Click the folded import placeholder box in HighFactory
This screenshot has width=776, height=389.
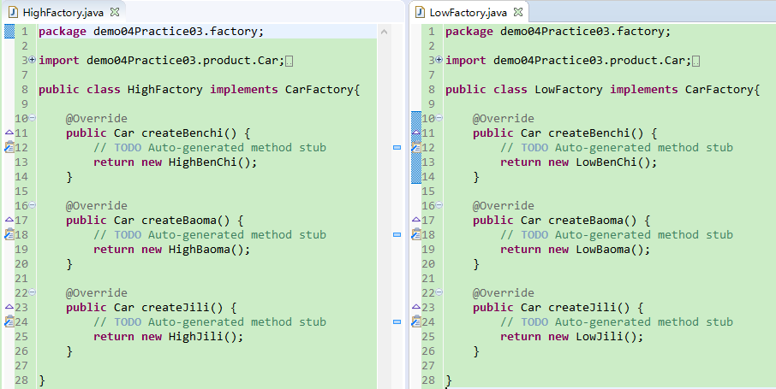pyautogui.click(x=290, y=62)
